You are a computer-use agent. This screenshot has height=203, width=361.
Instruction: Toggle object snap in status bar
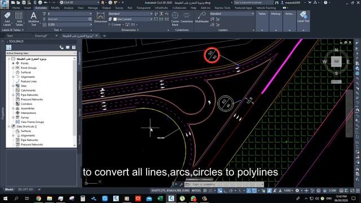coord(254,191)
